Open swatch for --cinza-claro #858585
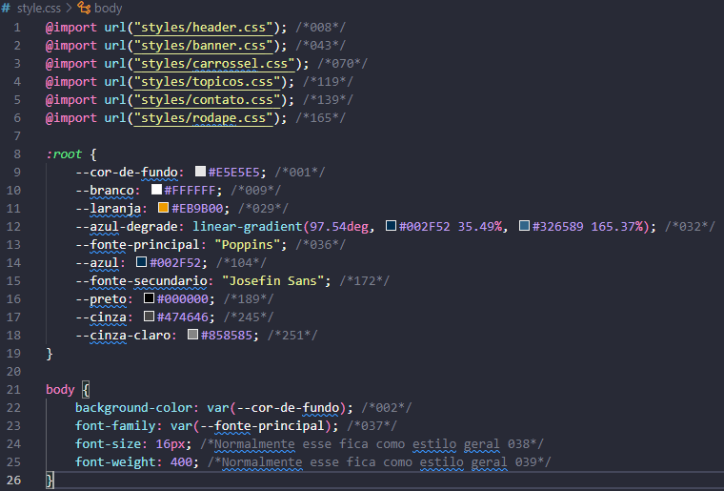The image size is (724, 491). [x=192, y=334]
